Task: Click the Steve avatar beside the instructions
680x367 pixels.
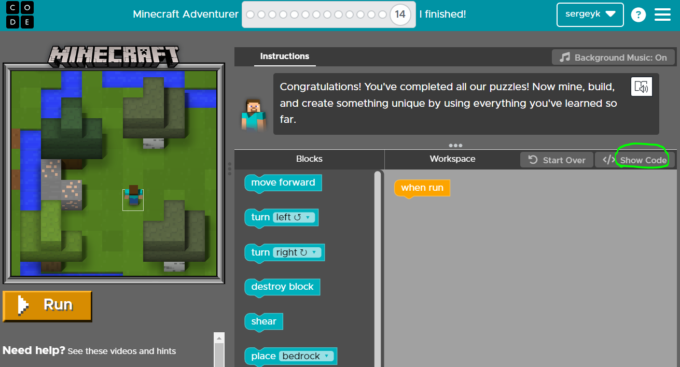Action: (x=253, y=115)
